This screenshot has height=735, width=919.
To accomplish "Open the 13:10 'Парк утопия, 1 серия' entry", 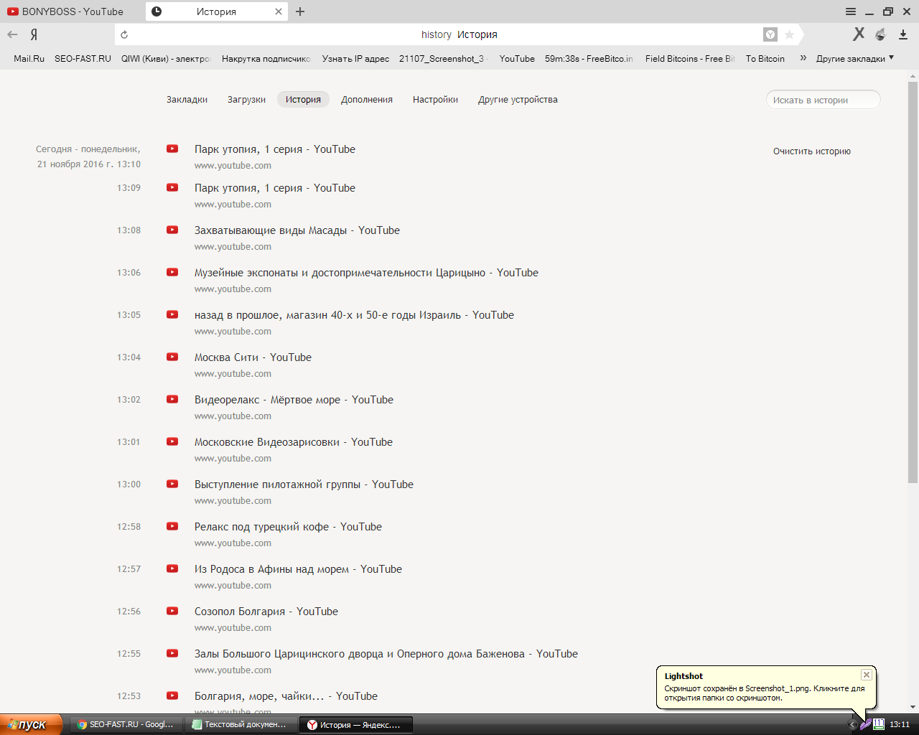I will click(275, 149).
